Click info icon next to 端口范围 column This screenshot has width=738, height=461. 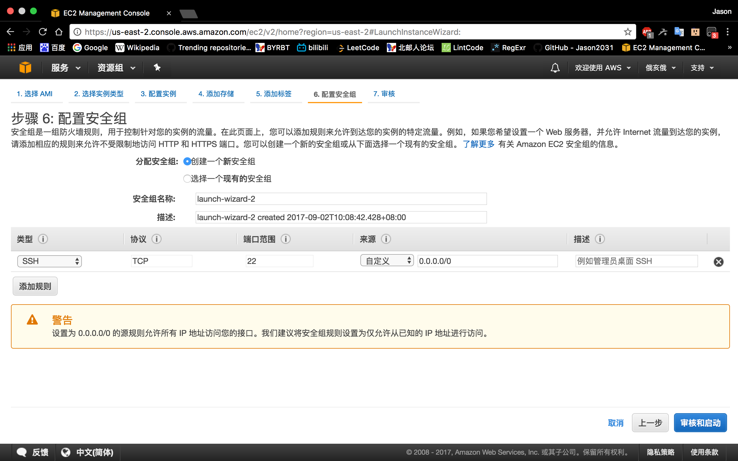[286, 239]
